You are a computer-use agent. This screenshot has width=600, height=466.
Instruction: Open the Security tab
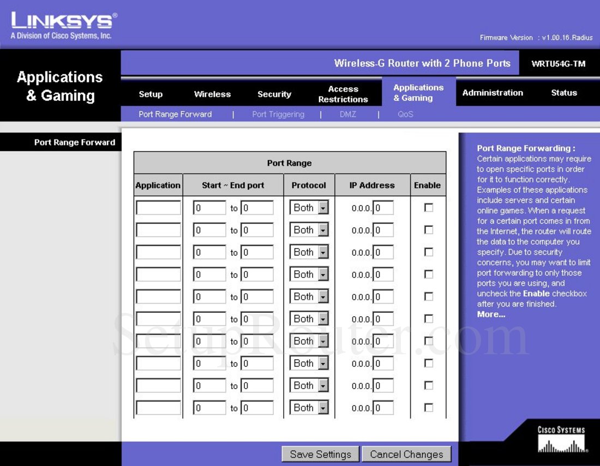click(274, 94)
